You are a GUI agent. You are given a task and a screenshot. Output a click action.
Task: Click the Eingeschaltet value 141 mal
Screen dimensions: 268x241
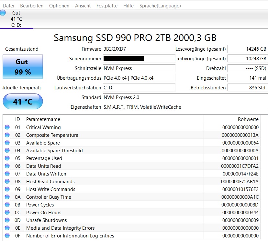pos(248,78)
